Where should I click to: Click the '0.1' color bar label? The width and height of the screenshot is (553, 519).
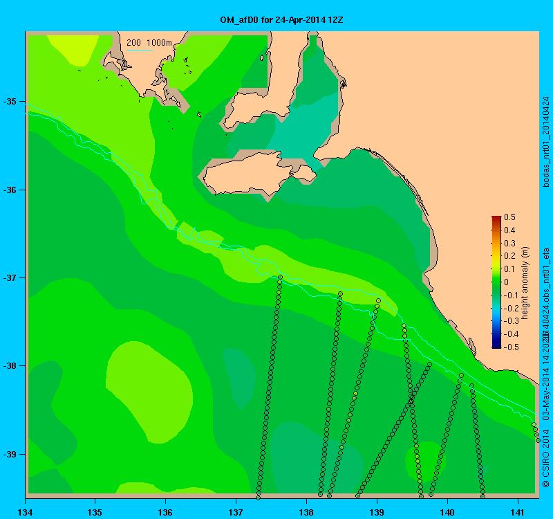pos(509,269)
